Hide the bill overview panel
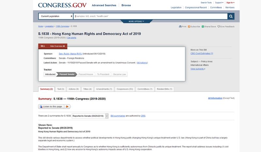This screenshot has width=261, height=152. (59, 46)
